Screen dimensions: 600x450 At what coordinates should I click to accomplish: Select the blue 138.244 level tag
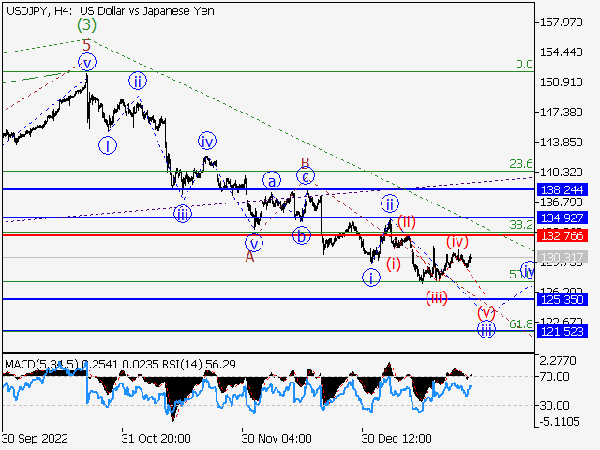[x=562, y=189]
